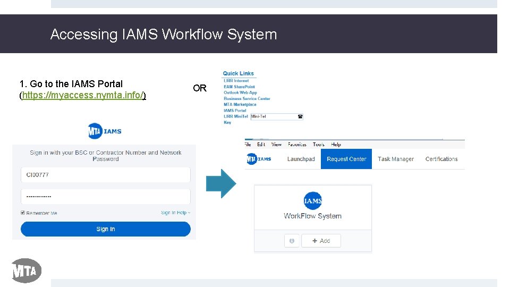Click into the masked password field

click(x=105, y=197)
